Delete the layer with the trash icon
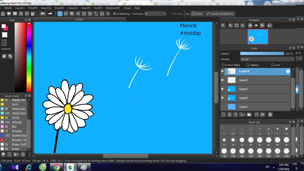304x171 pixels. coord(270,115)
